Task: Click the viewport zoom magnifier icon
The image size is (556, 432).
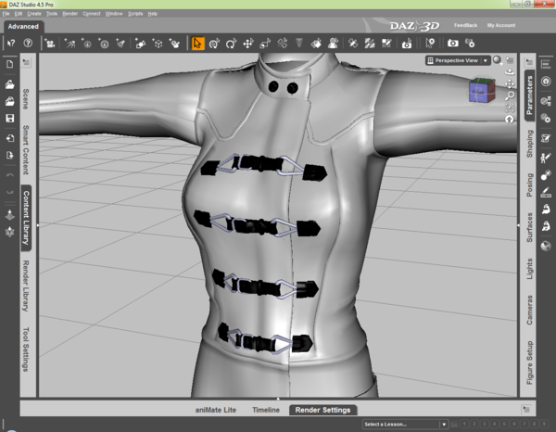Action: coord(509,95)
